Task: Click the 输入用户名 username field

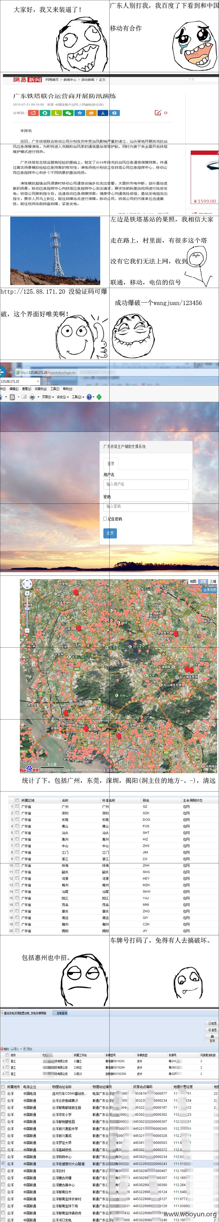Action: click(146, 484)
